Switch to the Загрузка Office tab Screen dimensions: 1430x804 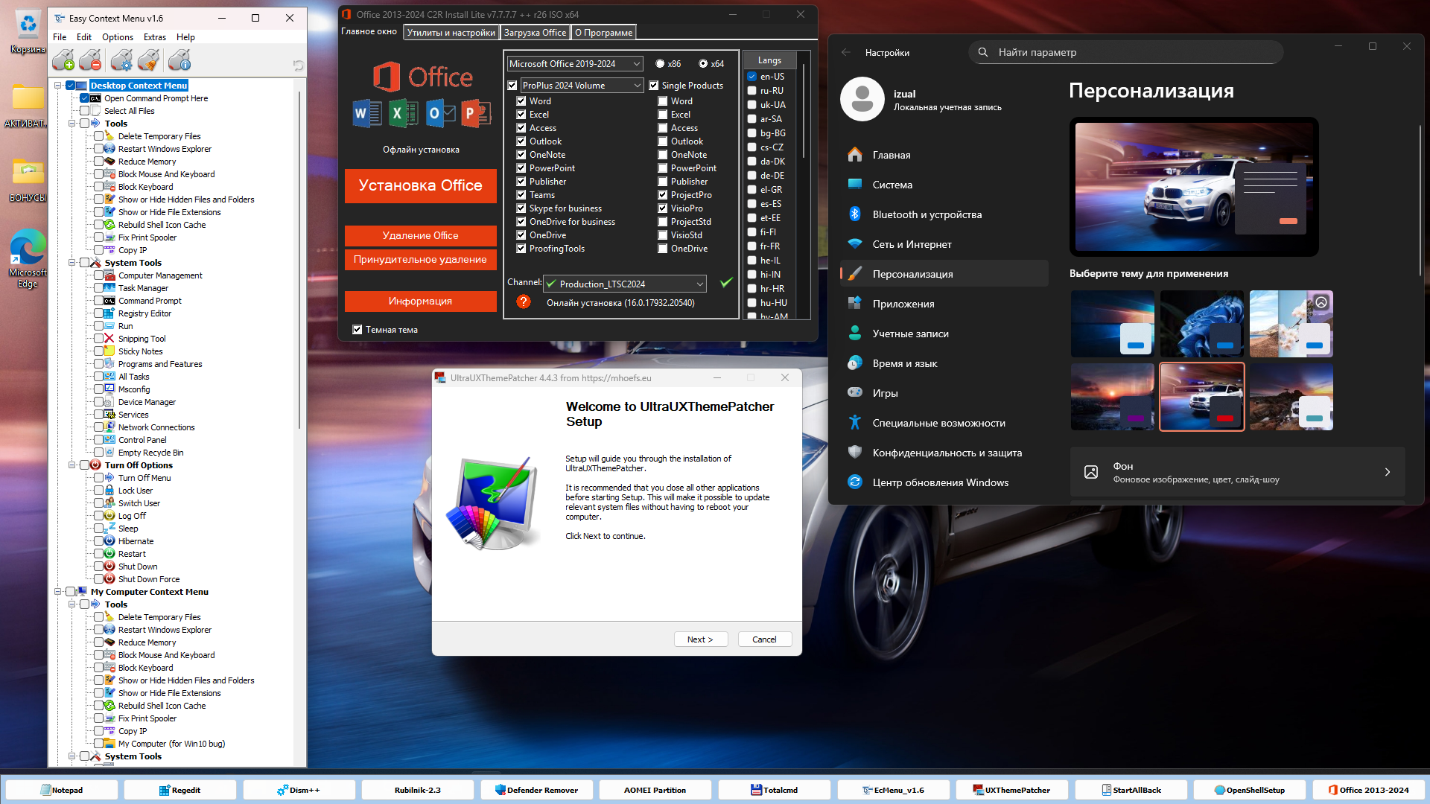535,32
